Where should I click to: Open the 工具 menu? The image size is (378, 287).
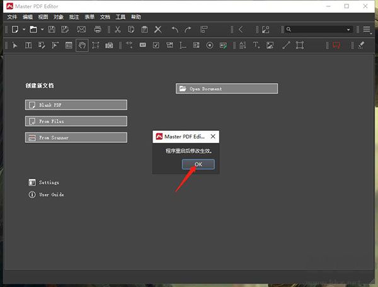coord(120,17)
